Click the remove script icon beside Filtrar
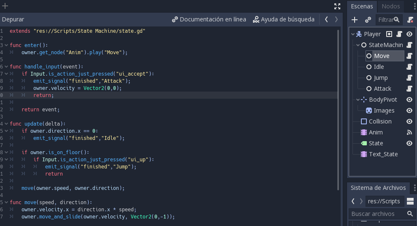417x226 pixels. (x=410, y=20)
